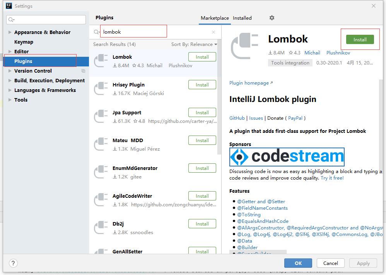Screen dimensions: 386x275
Task: Focus the settings search input field
Action: coord(46,20)
